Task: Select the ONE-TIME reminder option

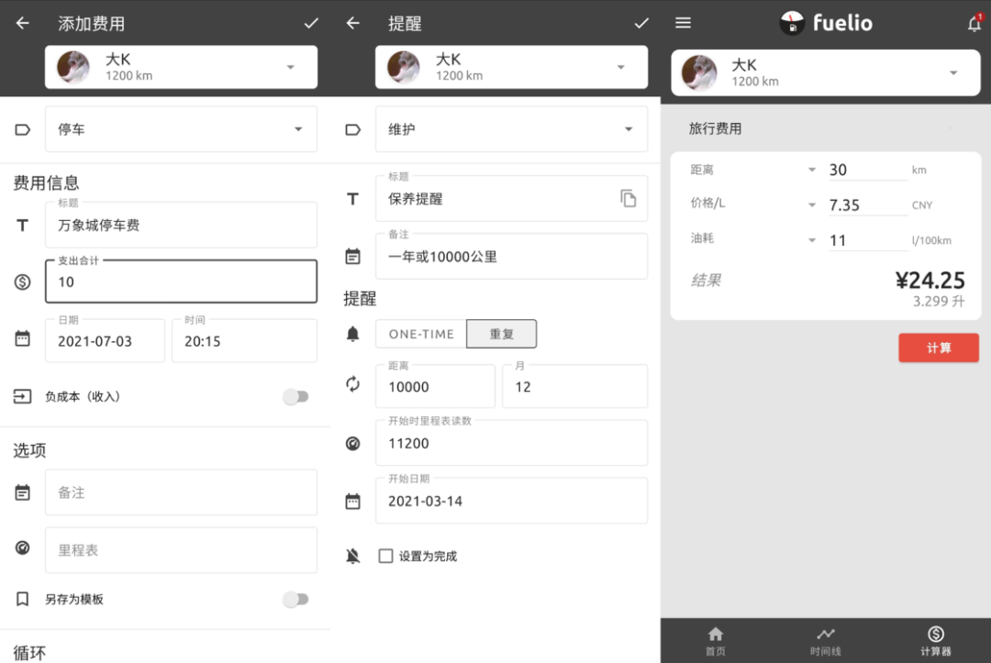Action: click(x=421, y=334)
